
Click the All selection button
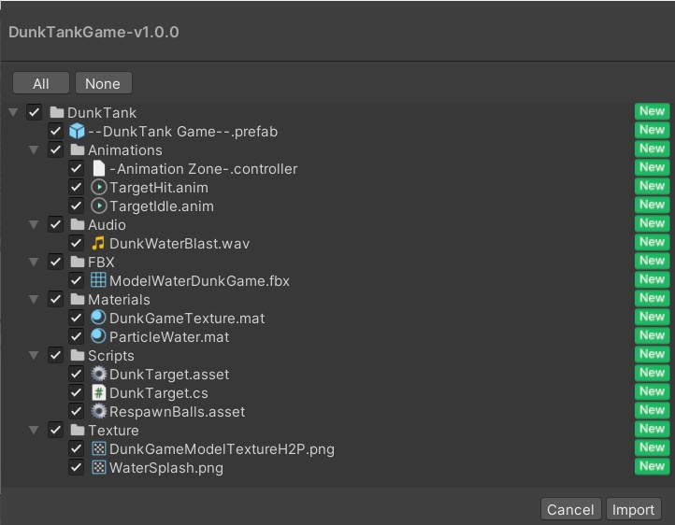pos(41,83)
